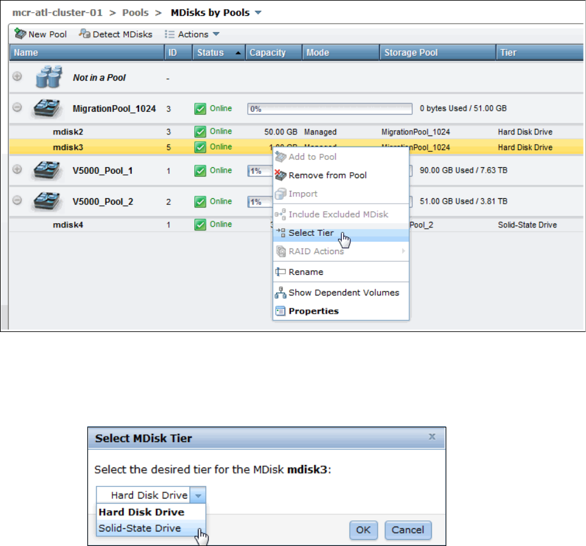Click the V5000_Pool_2 pool icon
Image resolution: width=586 pixels, height=546 pixels.
[47, 201]
